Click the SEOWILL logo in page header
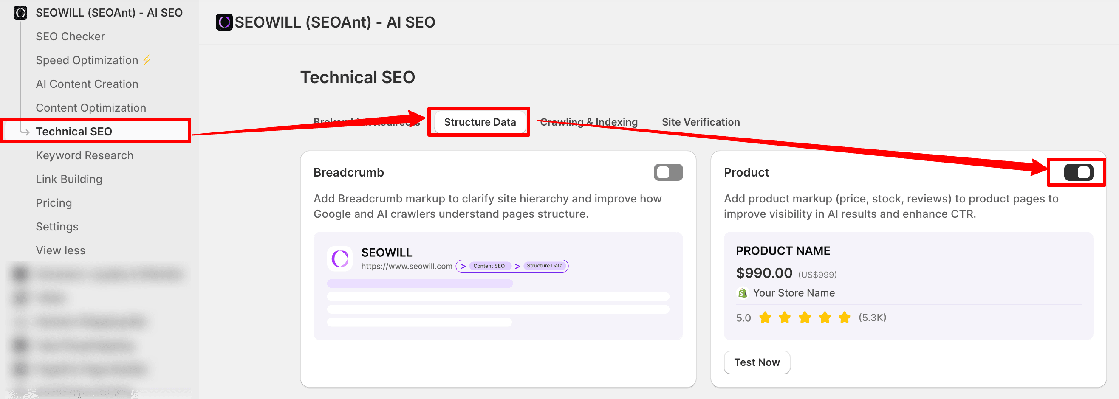1119x399 pixels. point(224,22)
